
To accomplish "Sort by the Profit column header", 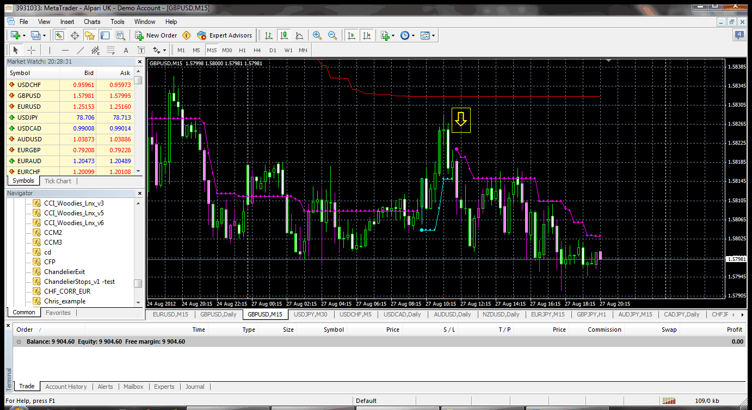I will [734, 330].
